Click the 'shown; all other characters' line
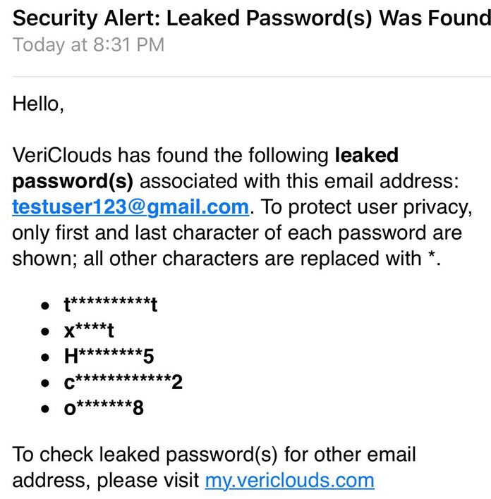491x499 pixels. pos(226,259)
